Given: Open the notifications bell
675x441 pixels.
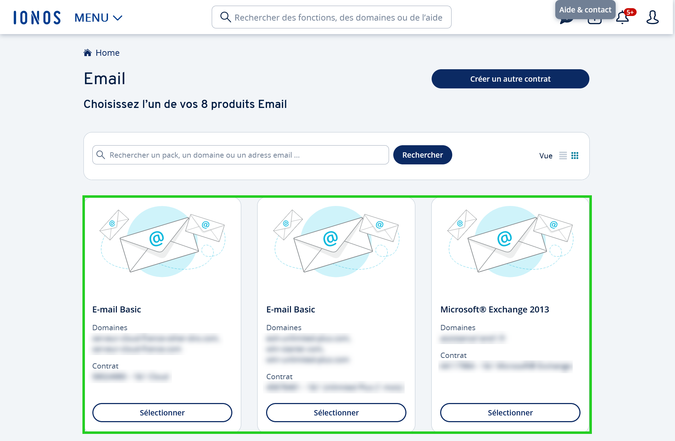Looking at the screenshot, I should [622, 18].
